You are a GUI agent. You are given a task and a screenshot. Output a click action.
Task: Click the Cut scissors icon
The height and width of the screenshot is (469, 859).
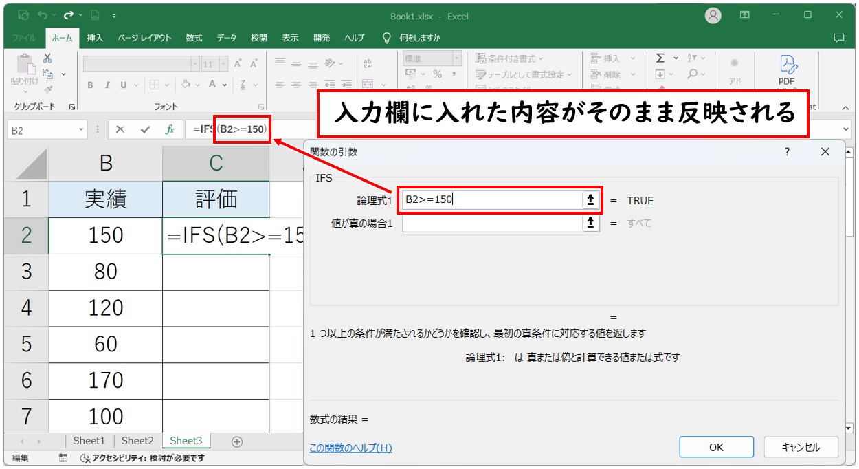pos(47,58)
